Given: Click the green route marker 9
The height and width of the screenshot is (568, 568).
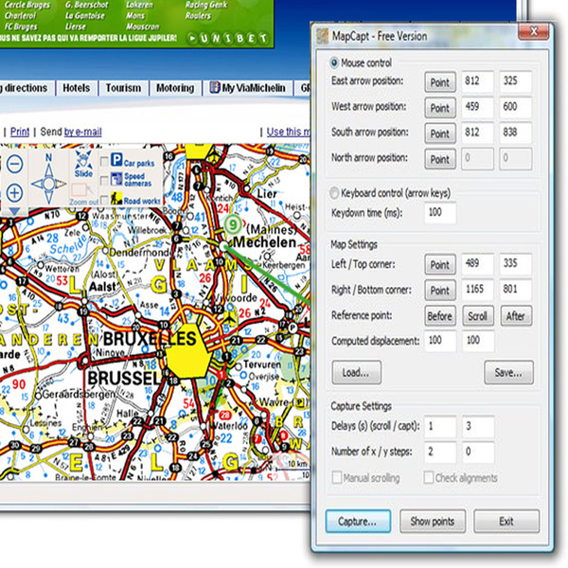Looking at the screenshot, I should click(x=233, y=224).
